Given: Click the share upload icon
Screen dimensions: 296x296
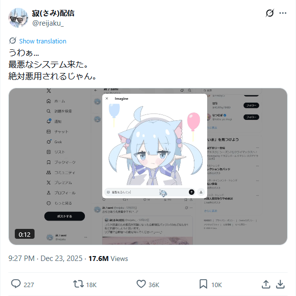Looking at the screenshot, I should coord(266,284).
